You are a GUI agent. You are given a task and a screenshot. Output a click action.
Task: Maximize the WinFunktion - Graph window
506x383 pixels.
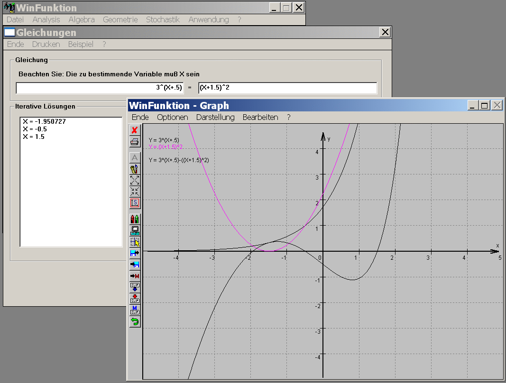484,105
